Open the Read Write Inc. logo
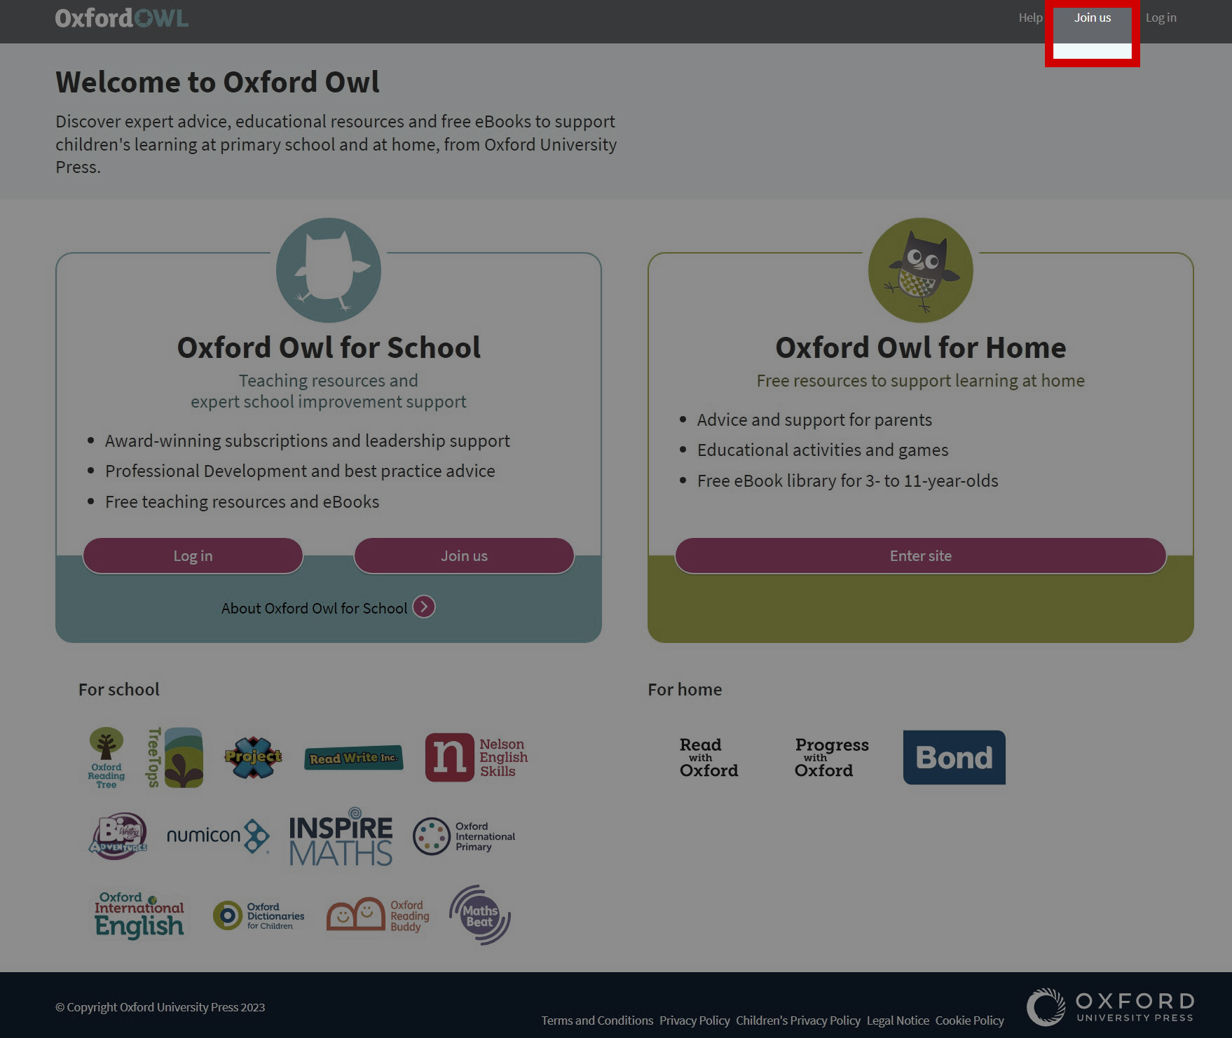 pos(354,758)
